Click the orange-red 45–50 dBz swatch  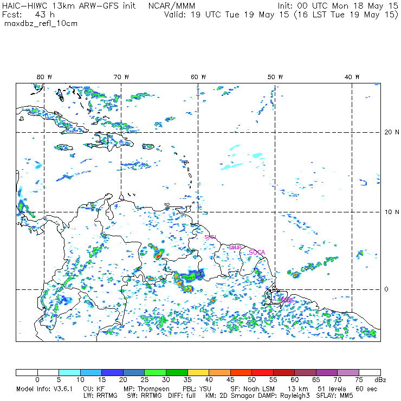tap(241, 372)
